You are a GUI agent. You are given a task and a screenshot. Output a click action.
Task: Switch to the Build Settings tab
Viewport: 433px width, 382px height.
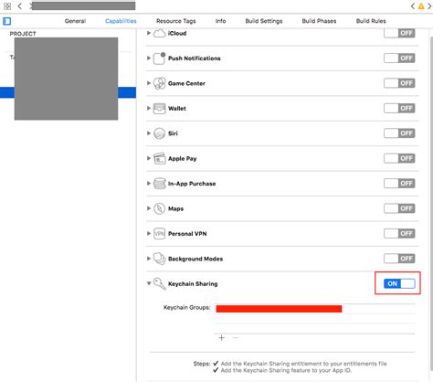coord(264,21)
